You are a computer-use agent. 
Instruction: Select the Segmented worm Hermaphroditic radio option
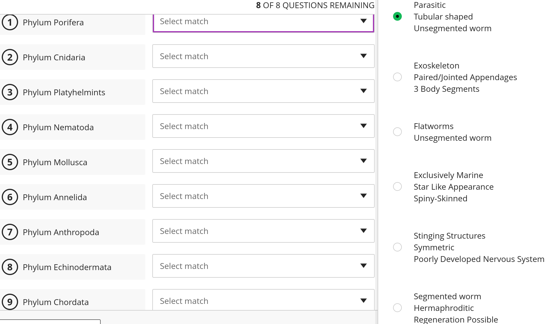(397, 308)
